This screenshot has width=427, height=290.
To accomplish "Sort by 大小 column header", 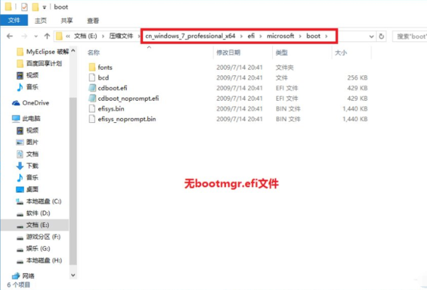I will click(341, 52).
